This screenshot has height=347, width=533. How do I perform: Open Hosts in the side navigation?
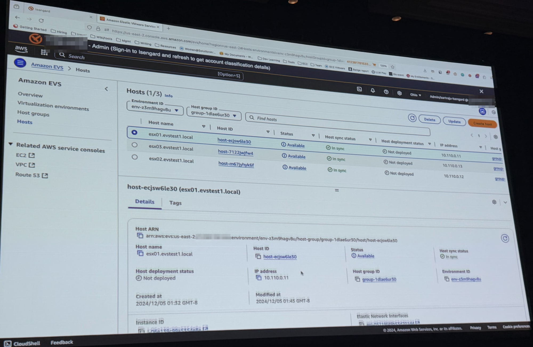(x=25, y=122)
